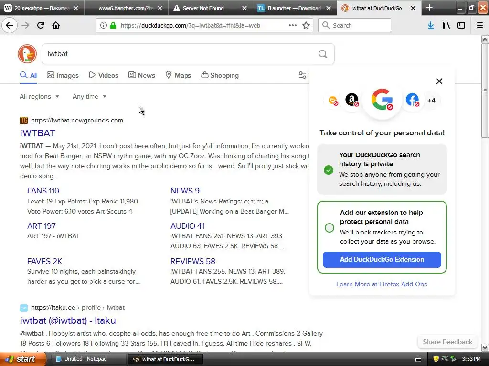Open page actions three-dot menu
Image resolution: width=489 pixels, height=366 pixels.
293,26
